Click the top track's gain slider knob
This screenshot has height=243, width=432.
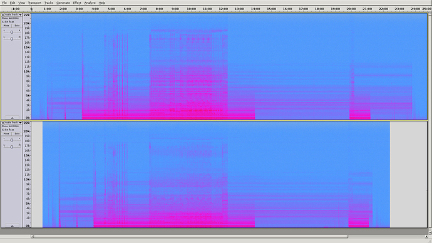click(x=11, y=32)
